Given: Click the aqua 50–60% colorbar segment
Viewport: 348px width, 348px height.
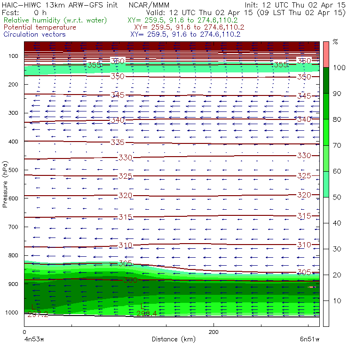Looking at the screenshot, I should tap(326, 184).
